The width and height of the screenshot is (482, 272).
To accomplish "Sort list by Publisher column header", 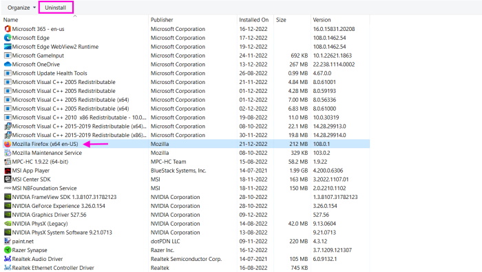I will point(162,20).
